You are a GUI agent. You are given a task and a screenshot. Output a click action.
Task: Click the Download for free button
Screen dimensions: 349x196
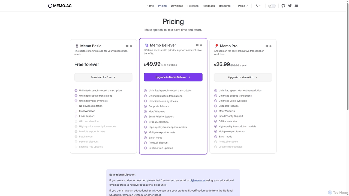pos(103,77)
